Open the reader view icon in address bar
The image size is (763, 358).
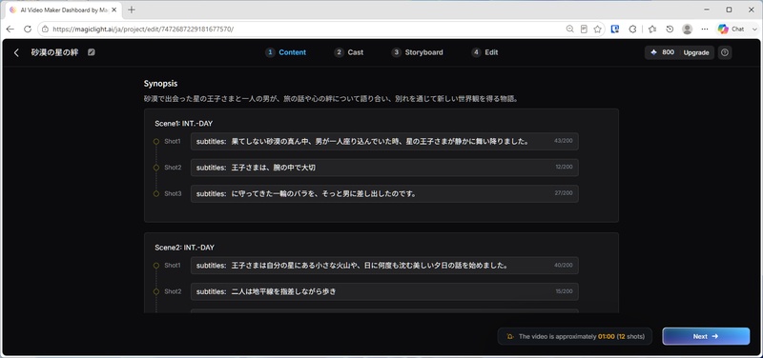(x=584, y=30)
